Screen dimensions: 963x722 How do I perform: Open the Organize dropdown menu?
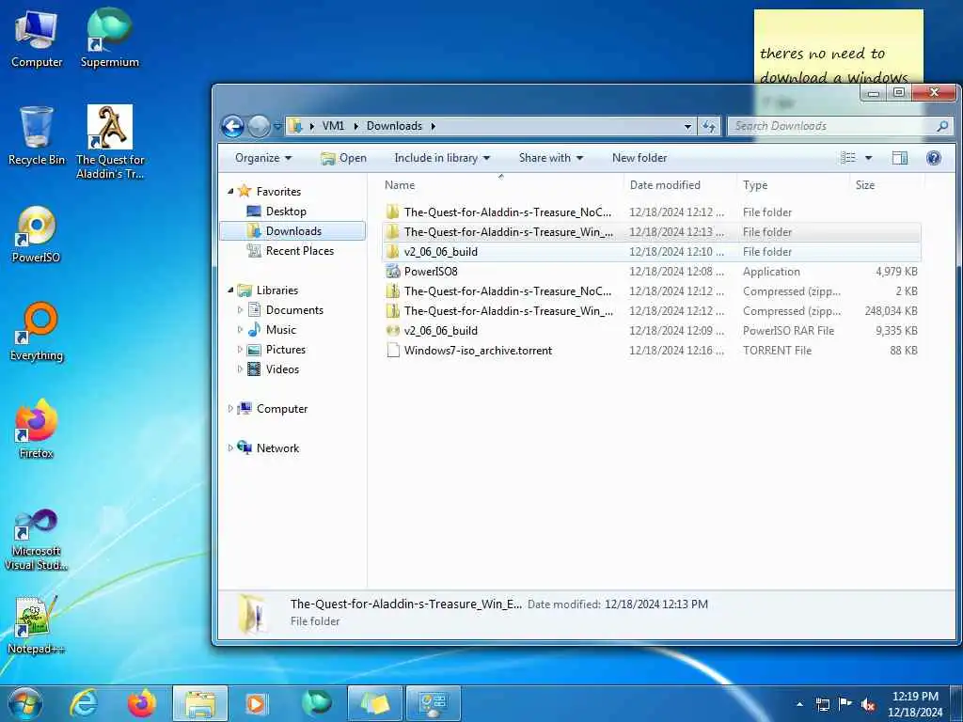pos(263,158)
